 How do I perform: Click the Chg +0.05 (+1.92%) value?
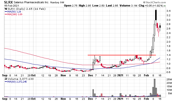(151, 5)
